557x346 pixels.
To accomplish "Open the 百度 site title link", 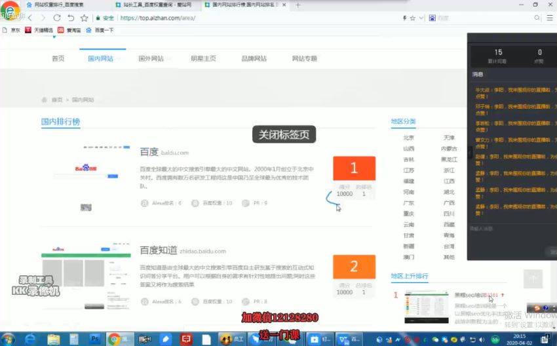I will tap(149, 152).
